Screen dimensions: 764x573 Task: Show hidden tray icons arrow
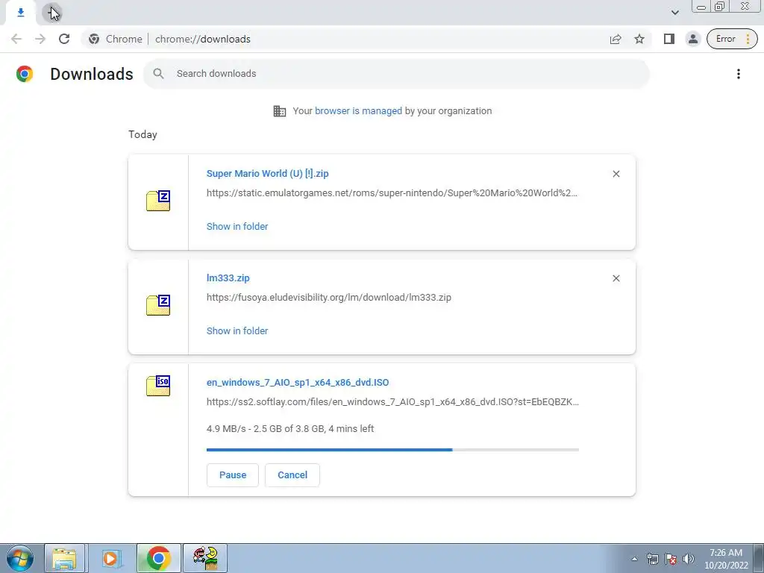[x=634, y=559]
